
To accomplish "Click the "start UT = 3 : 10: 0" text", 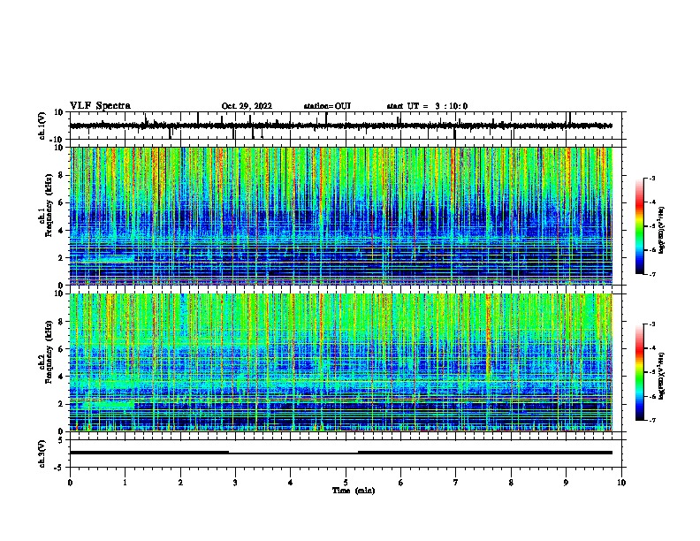I will (427, 106).
